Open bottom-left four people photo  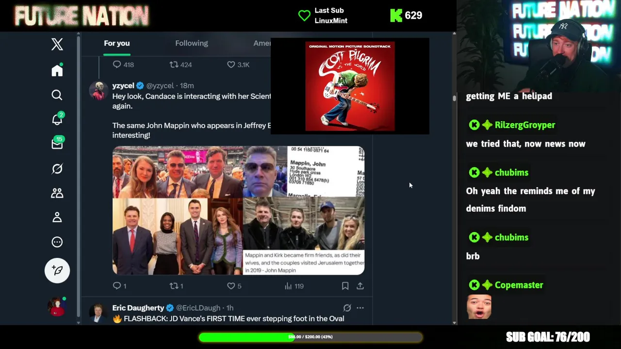pyautogui.click(x=178, y=237)
